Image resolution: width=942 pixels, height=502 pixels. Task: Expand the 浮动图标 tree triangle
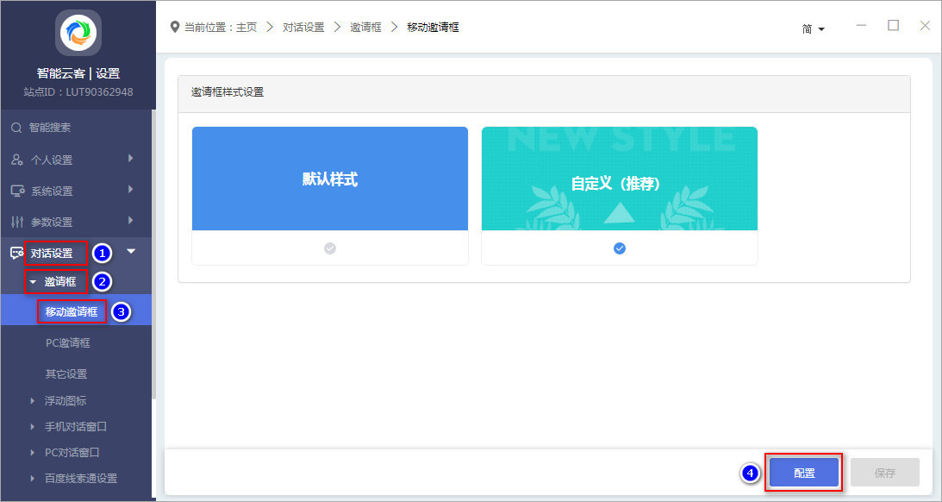tap(33, 400)
